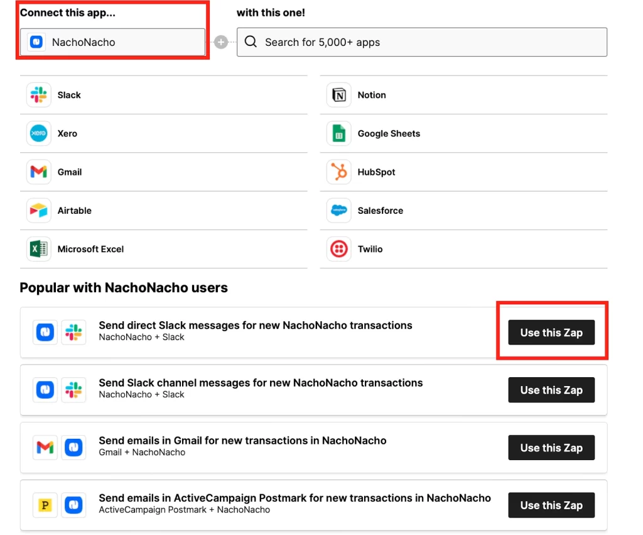The height and width of the screenshot is (535, 643).
Task: Click the 'Popular with NachoNacho users' heading
Action: pyautogui.click(x=124, y=287)
